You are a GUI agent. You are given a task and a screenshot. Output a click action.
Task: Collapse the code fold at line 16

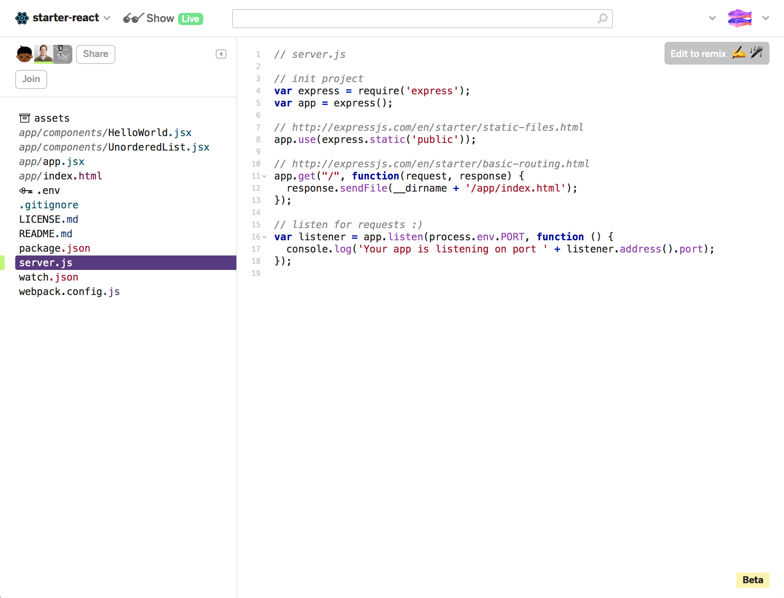pos(265,237)
